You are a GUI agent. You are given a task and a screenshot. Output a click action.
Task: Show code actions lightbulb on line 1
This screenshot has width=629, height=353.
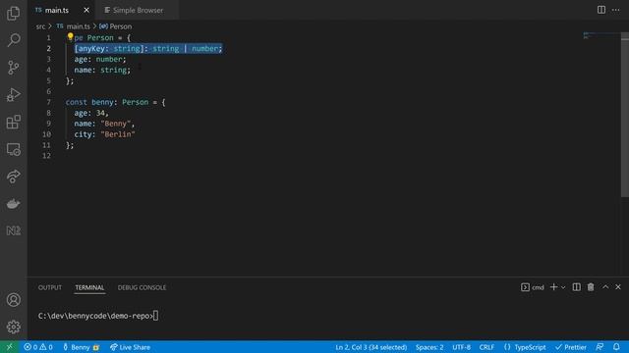coord(70,37)
